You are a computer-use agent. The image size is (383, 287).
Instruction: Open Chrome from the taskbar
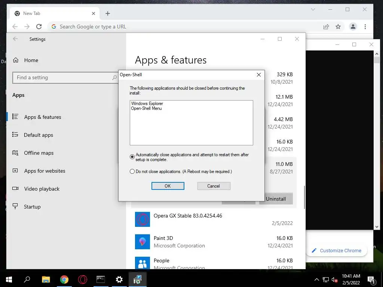(64, 280)
